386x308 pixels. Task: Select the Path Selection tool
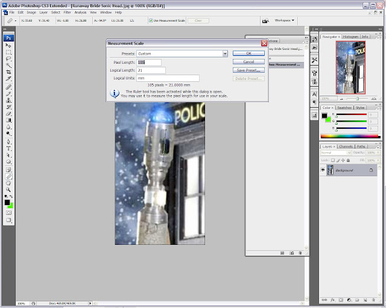click(8, 155)
